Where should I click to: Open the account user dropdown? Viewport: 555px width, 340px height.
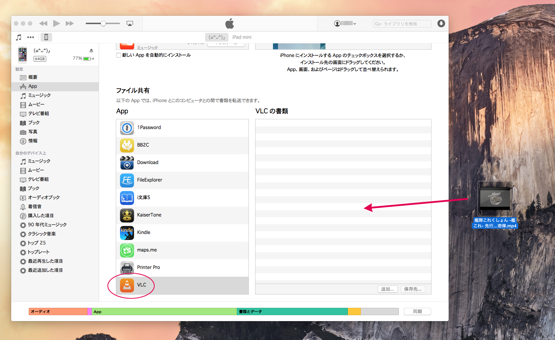(x=345, y=23)
